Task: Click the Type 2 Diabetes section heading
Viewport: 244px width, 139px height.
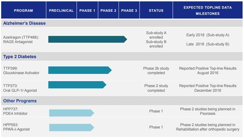Action: [x=20, y=56]
